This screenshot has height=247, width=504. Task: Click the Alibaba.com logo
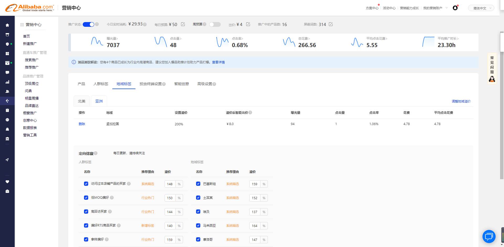[x=30, y=8]
